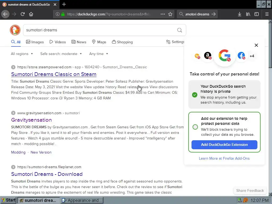This screenshot has height=204, width=272.
Task: Click the scrollbar down arrow
Action: [x=270, y=194]
